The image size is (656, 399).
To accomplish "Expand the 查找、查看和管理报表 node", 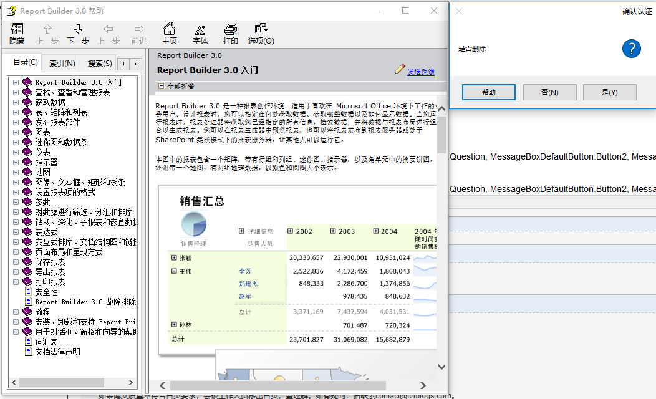I will point(16,92).
